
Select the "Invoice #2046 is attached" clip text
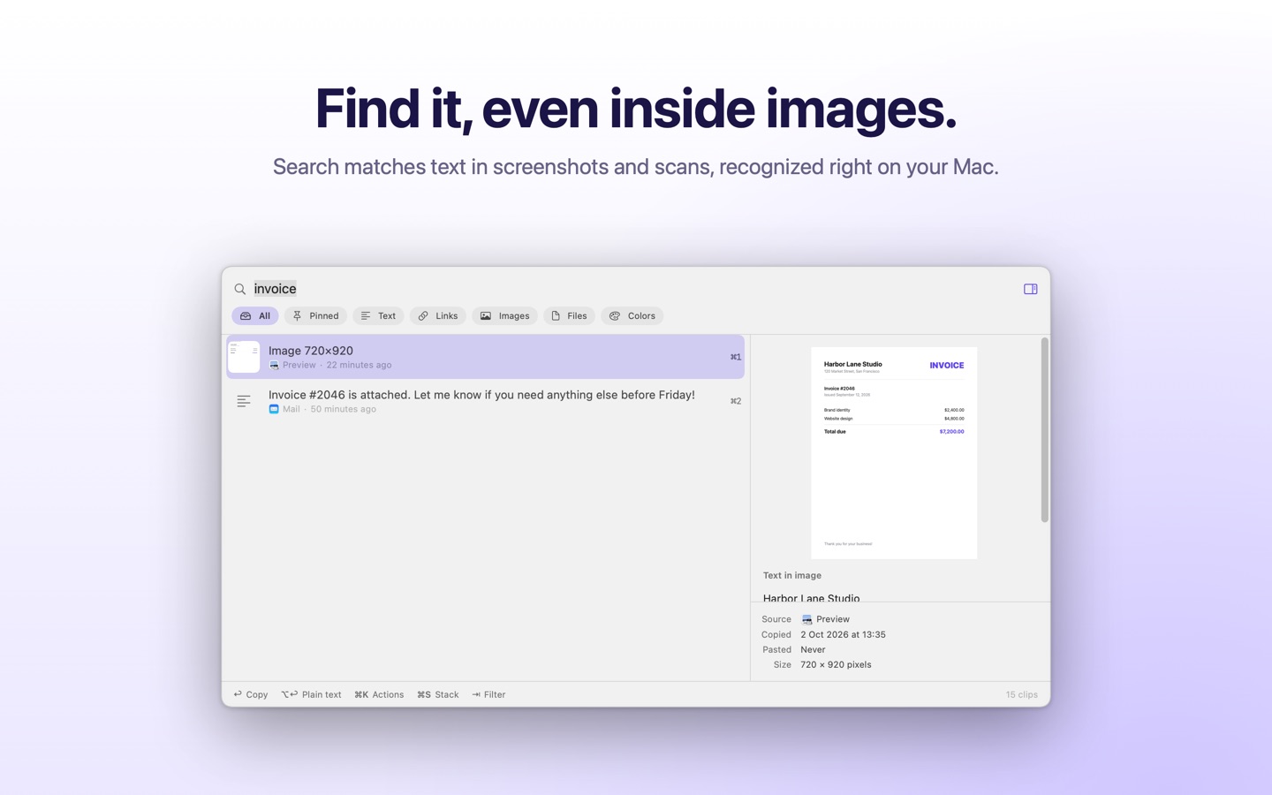(481, 395)
